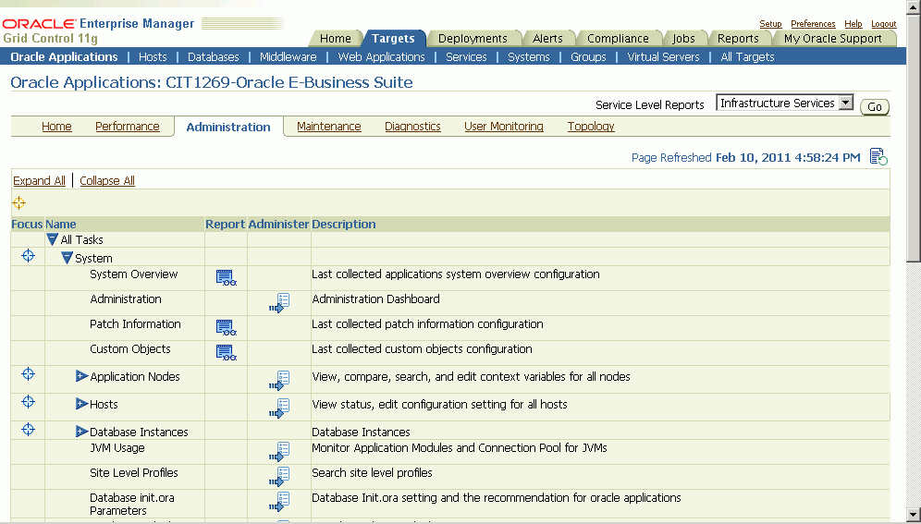Open Home page tab under title
This screenshot has height=524, width=921.
pyautogui.click(x=56, y=127)
